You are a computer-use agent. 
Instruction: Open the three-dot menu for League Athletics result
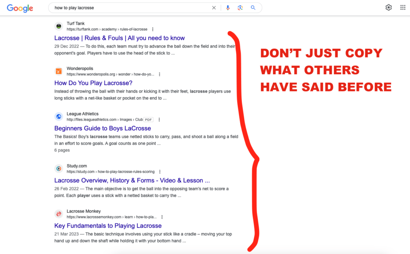(159, 119)
